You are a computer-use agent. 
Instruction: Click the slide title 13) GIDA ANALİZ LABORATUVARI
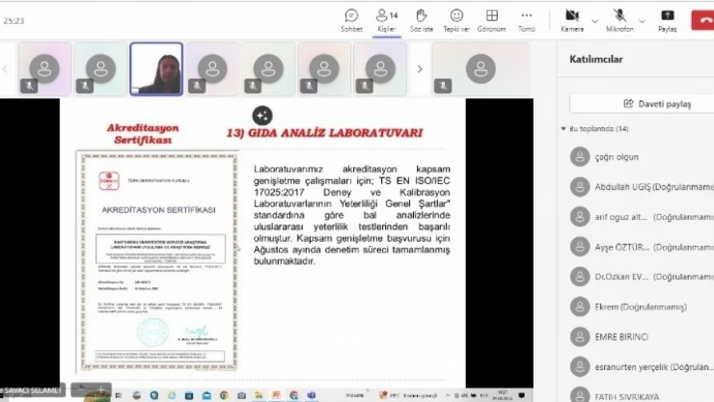[324, 133]
